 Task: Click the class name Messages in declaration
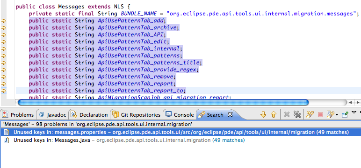coord(72,7)
